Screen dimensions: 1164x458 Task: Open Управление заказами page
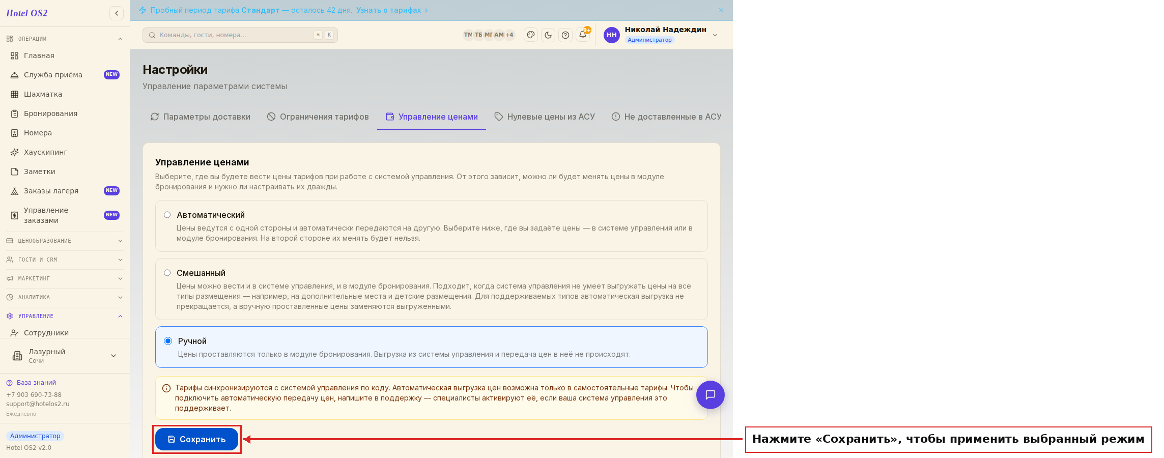point(65,215)
